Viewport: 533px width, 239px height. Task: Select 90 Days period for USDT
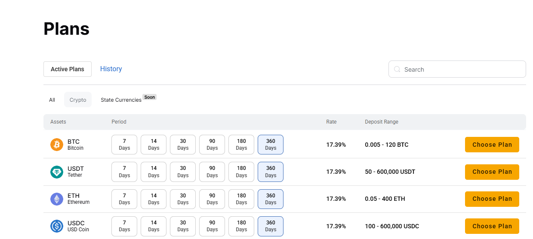212,172
